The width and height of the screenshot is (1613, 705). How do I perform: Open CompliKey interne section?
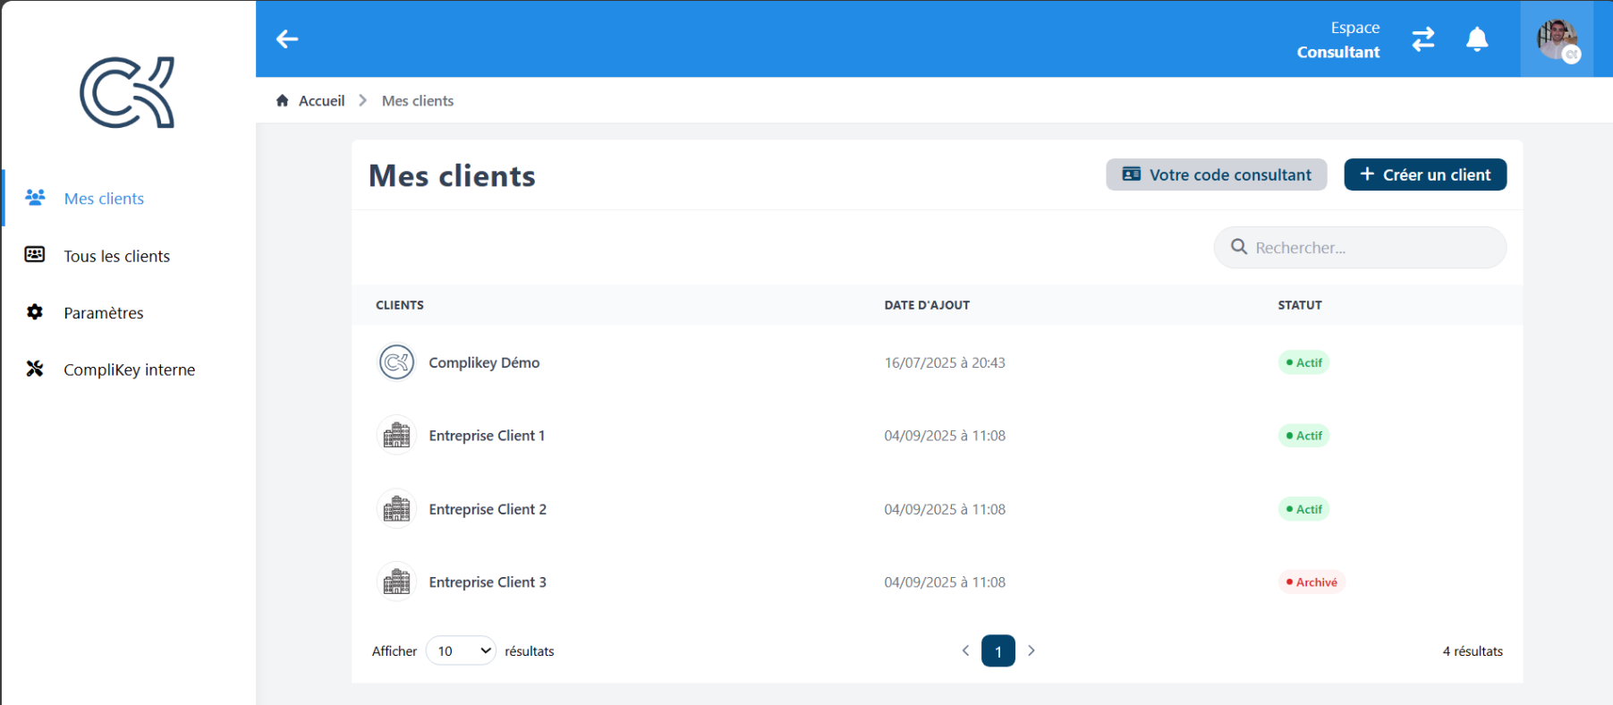tap(129, 369)
